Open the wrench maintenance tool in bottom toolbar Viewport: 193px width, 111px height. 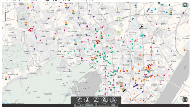click(x=79, y=100)
